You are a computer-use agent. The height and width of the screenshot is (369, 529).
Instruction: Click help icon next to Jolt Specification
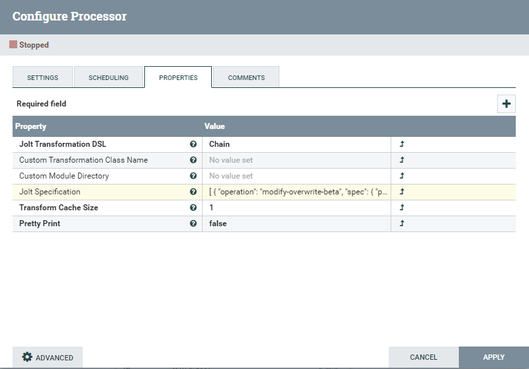[193, 192]
